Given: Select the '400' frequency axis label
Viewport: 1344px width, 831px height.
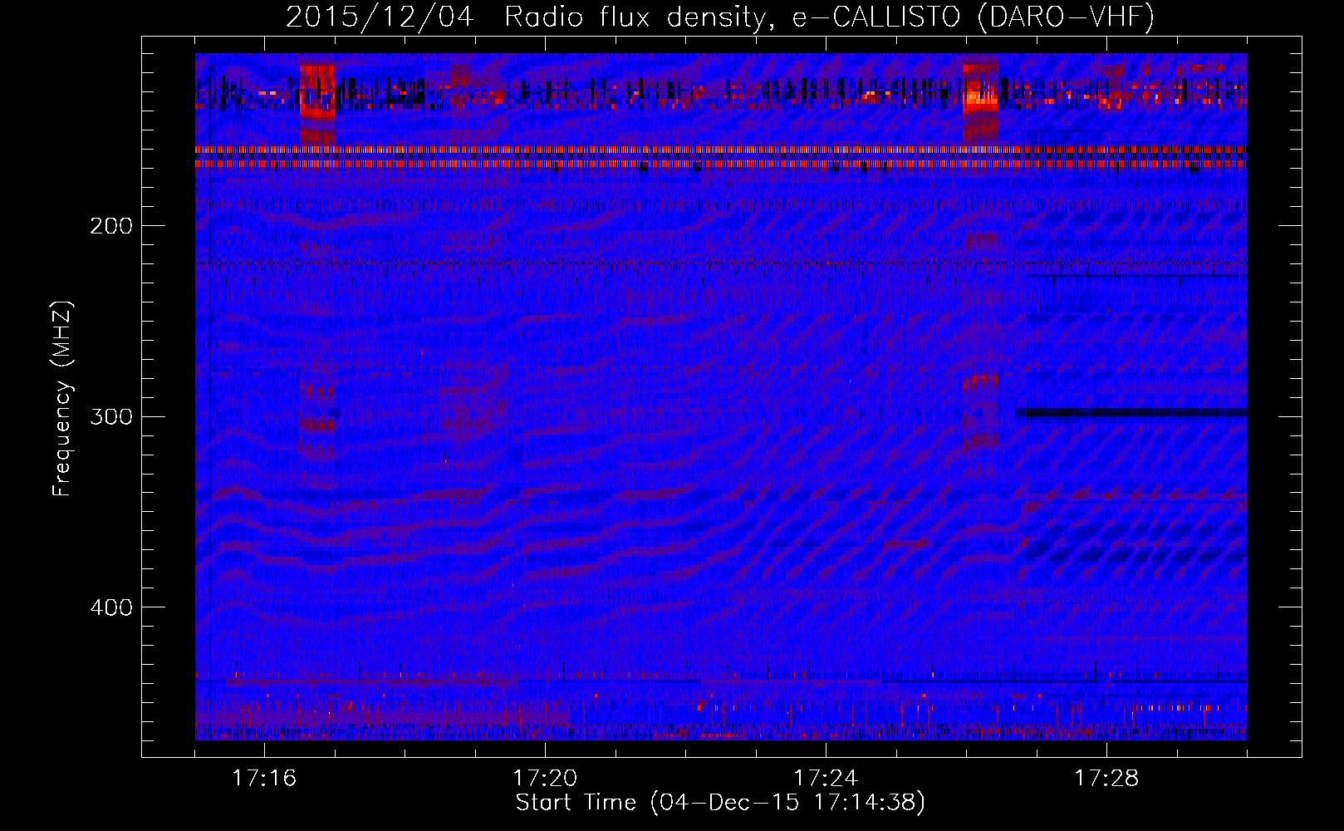Looking at the screenshot, I should (111, 607).
